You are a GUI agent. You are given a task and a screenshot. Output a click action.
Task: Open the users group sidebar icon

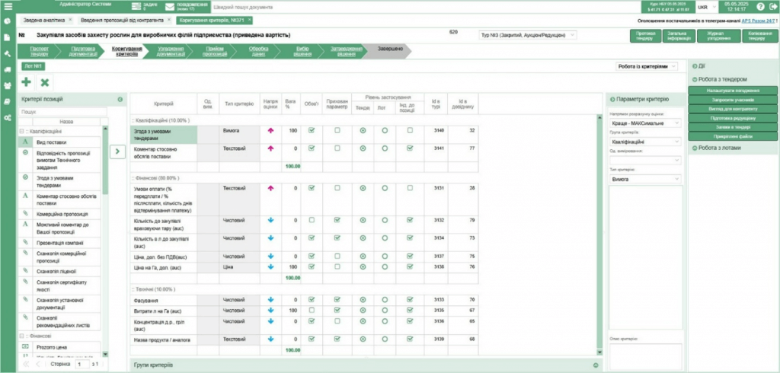coord(8,85)
